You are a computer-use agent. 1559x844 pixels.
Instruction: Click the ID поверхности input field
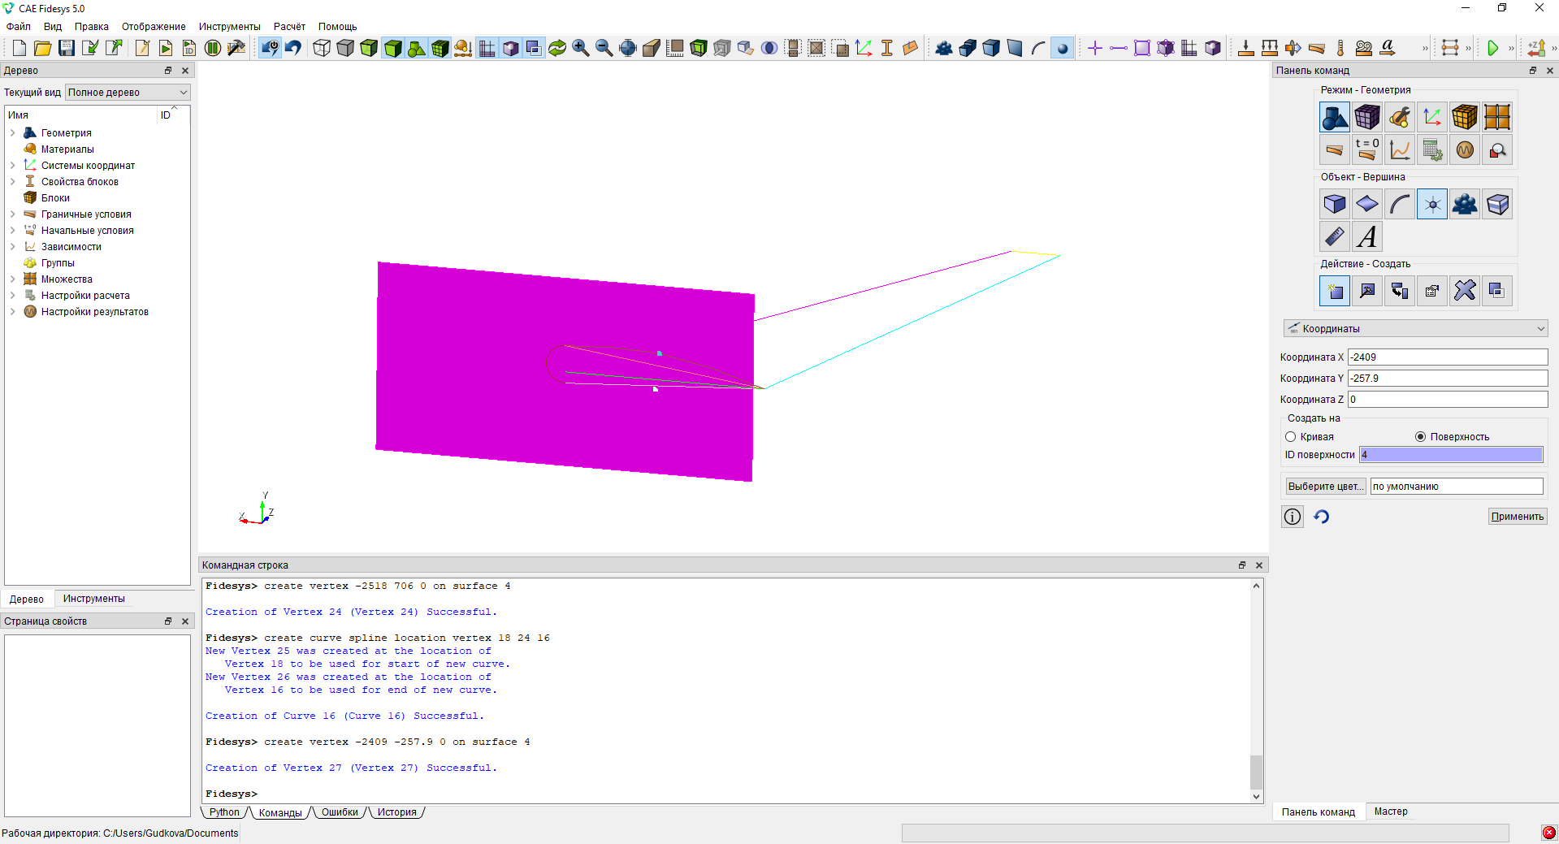[x=1451, y=455]
